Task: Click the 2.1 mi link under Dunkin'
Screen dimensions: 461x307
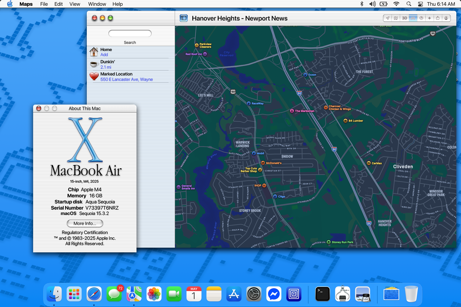Action: click(x=106, y=67)
